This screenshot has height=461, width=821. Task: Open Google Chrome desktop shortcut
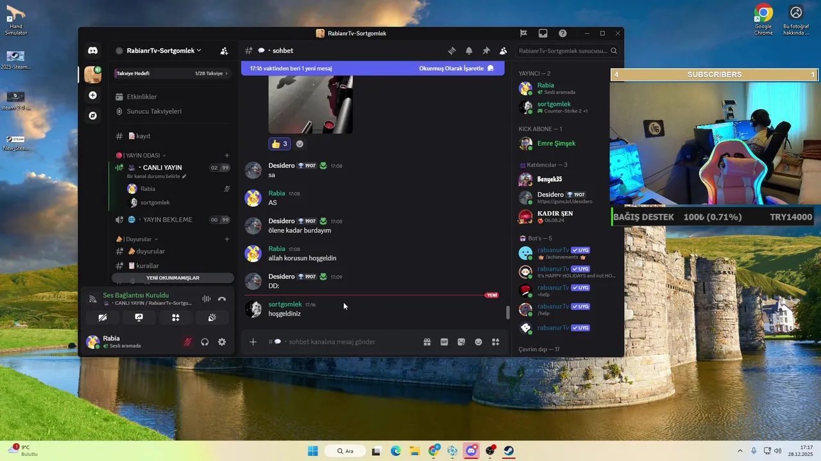click(763, 20)
